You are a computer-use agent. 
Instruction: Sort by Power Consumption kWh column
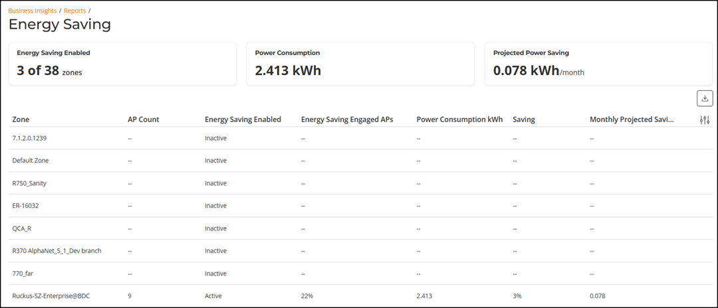click(459, 119)
